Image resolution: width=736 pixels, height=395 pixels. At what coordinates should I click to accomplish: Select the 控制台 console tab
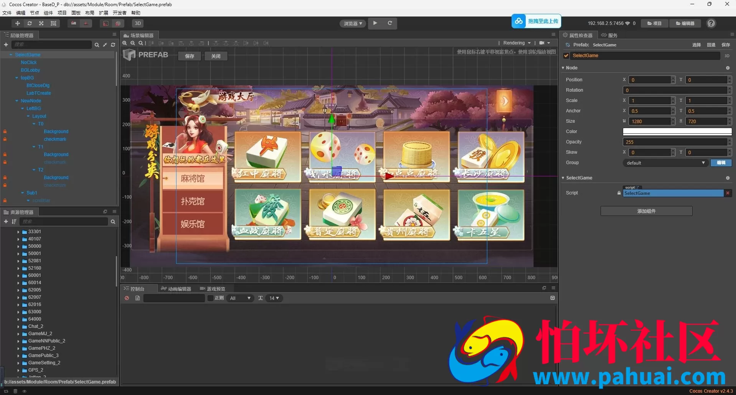pos(134,289)
